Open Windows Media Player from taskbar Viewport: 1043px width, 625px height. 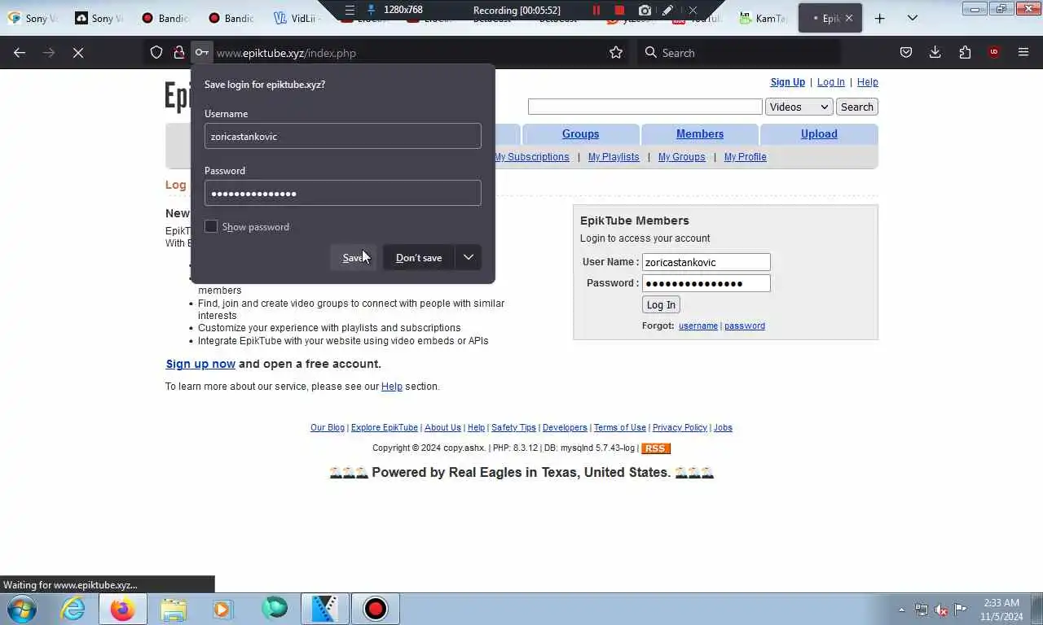click(x=222, y=609)
